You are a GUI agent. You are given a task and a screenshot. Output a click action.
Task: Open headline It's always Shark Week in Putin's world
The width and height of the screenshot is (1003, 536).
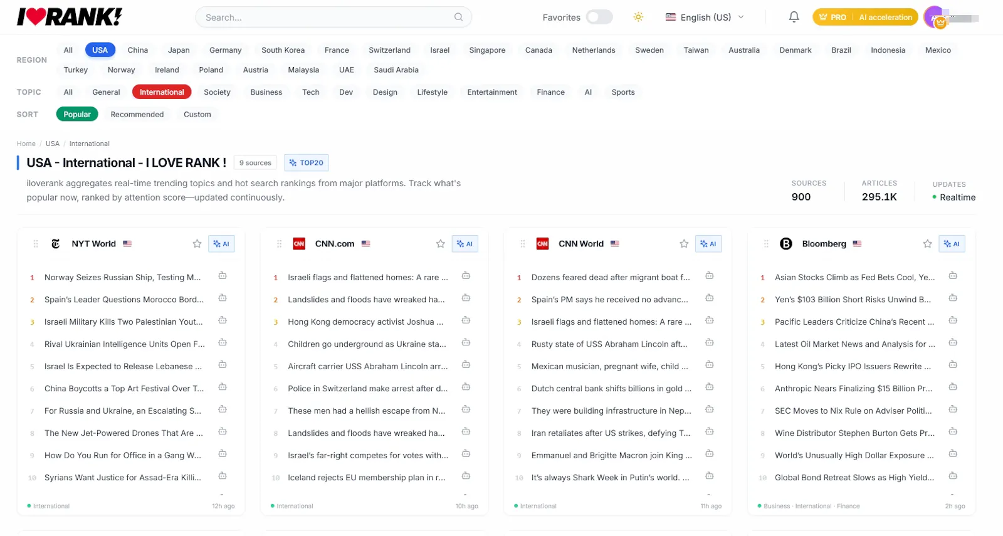tap(610, 478)
